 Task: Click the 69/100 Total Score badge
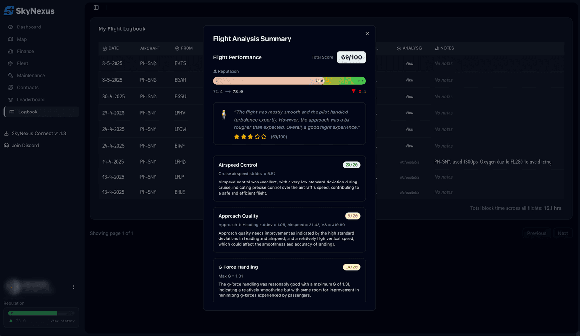[351, 57]
